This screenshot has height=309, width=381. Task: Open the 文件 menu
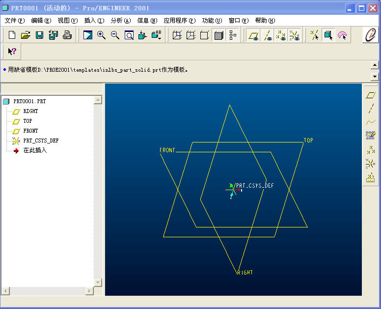15,21
